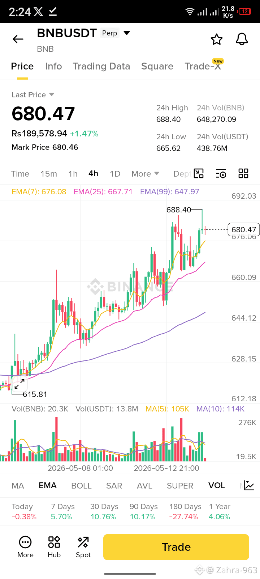This screenshot has height=579, width=260.
Task: Expand More timeframes dropdown
Action: [x=146, y=174]
